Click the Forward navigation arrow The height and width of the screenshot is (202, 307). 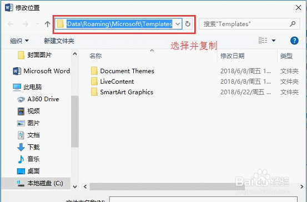point(25,24)
